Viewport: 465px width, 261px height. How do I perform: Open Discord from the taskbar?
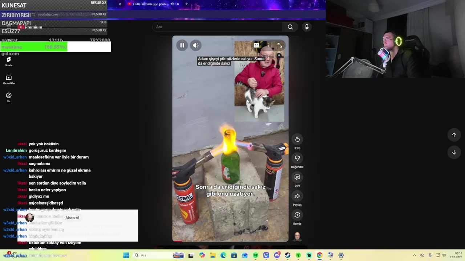pos(277,255)
